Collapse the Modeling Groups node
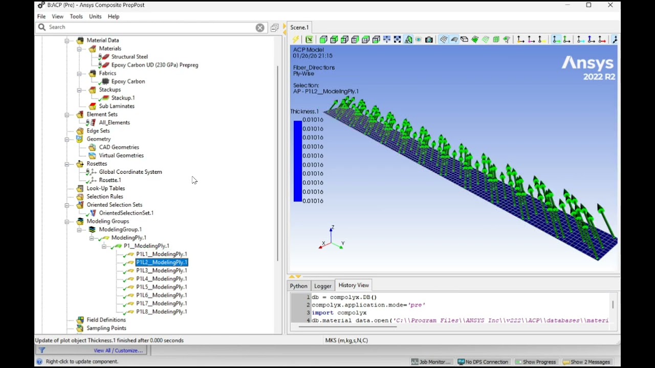Image resolution: width=655 pixels, height=368 pixels. (x=67, y=221)
